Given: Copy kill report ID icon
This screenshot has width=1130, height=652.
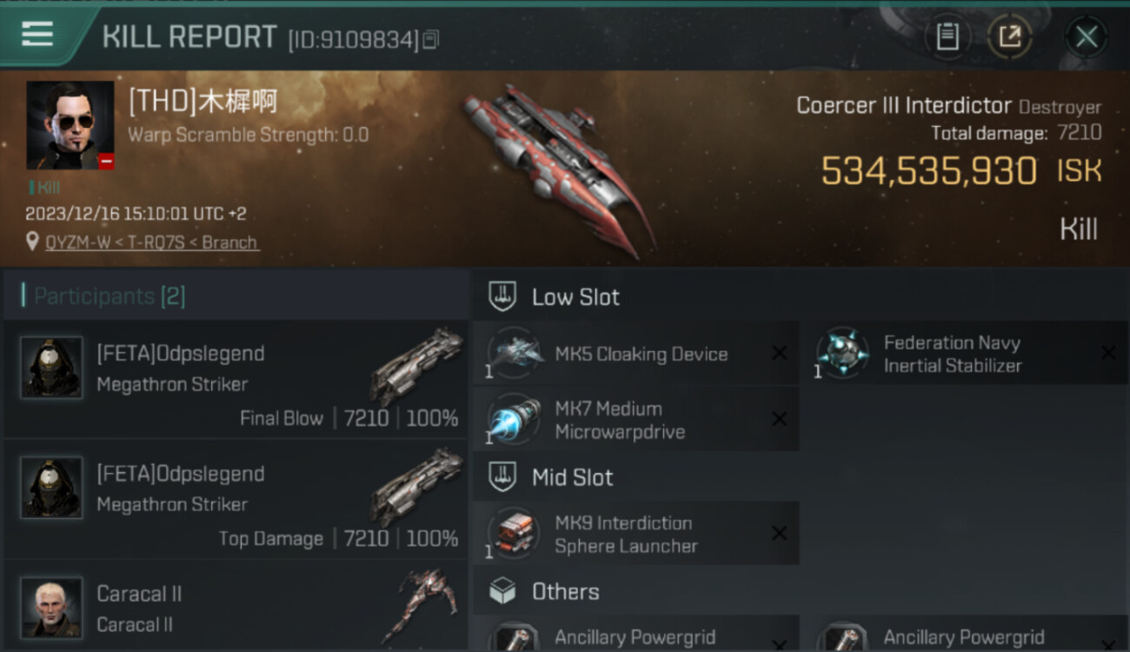Looking at the screenshot, I should [x=431, y=39].
